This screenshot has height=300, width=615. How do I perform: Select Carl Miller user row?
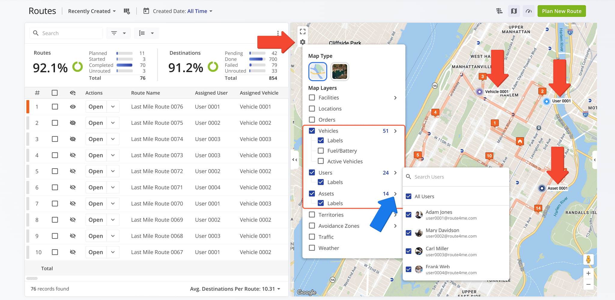(x=456, y=251)
